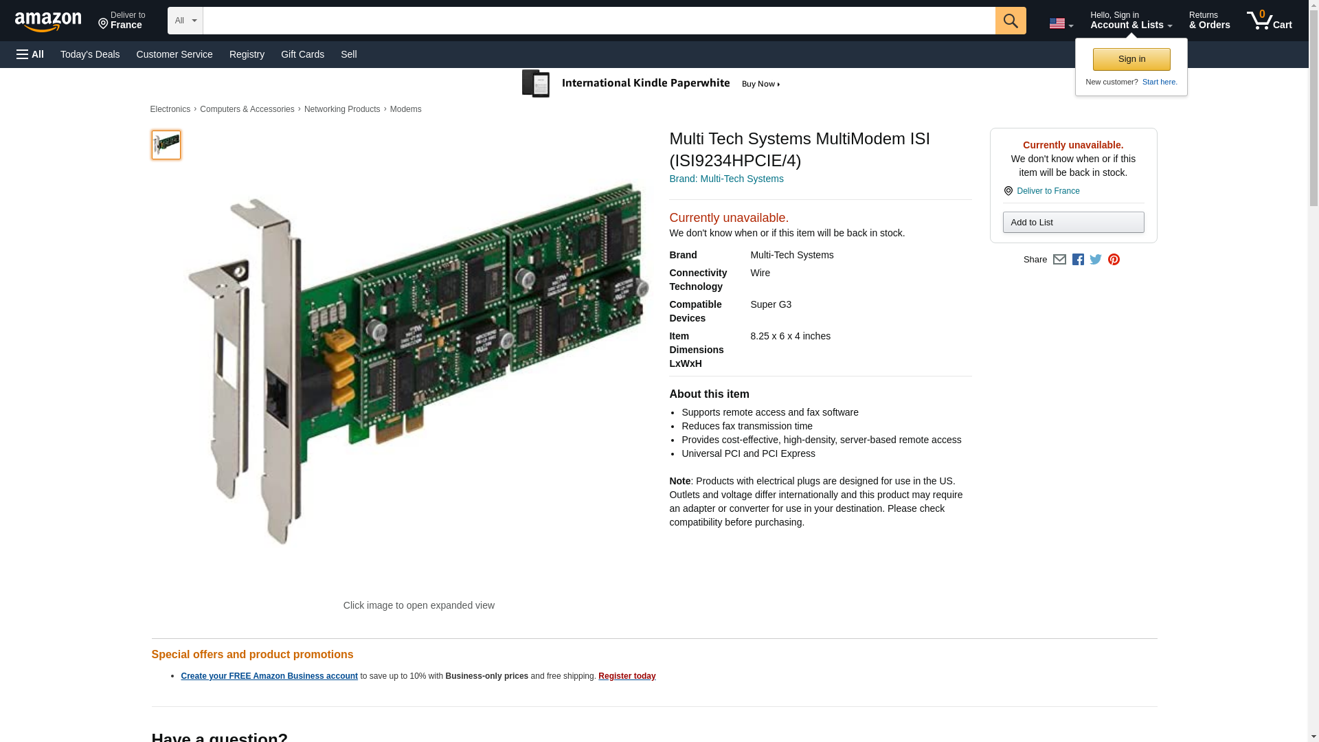
Task: Open Today's Deals navigation item
Action: pyautogui.click(x=90, y=54)
